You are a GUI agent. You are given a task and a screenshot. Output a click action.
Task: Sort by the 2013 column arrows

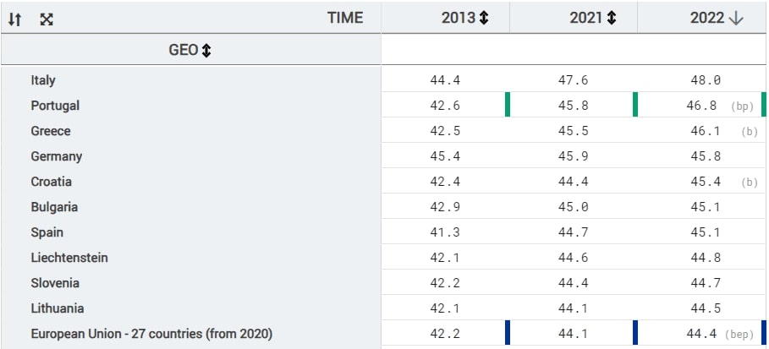(x=484, y=18)
